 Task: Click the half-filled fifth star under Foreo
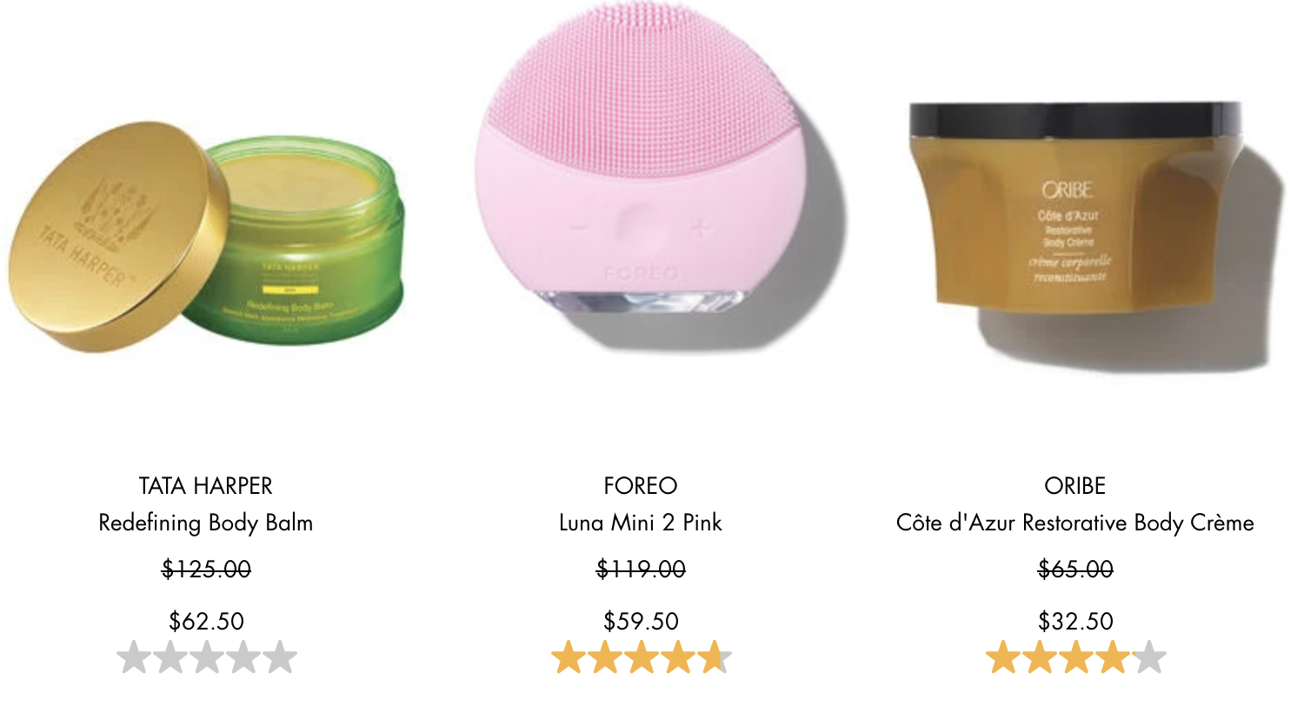click(715, 657)
